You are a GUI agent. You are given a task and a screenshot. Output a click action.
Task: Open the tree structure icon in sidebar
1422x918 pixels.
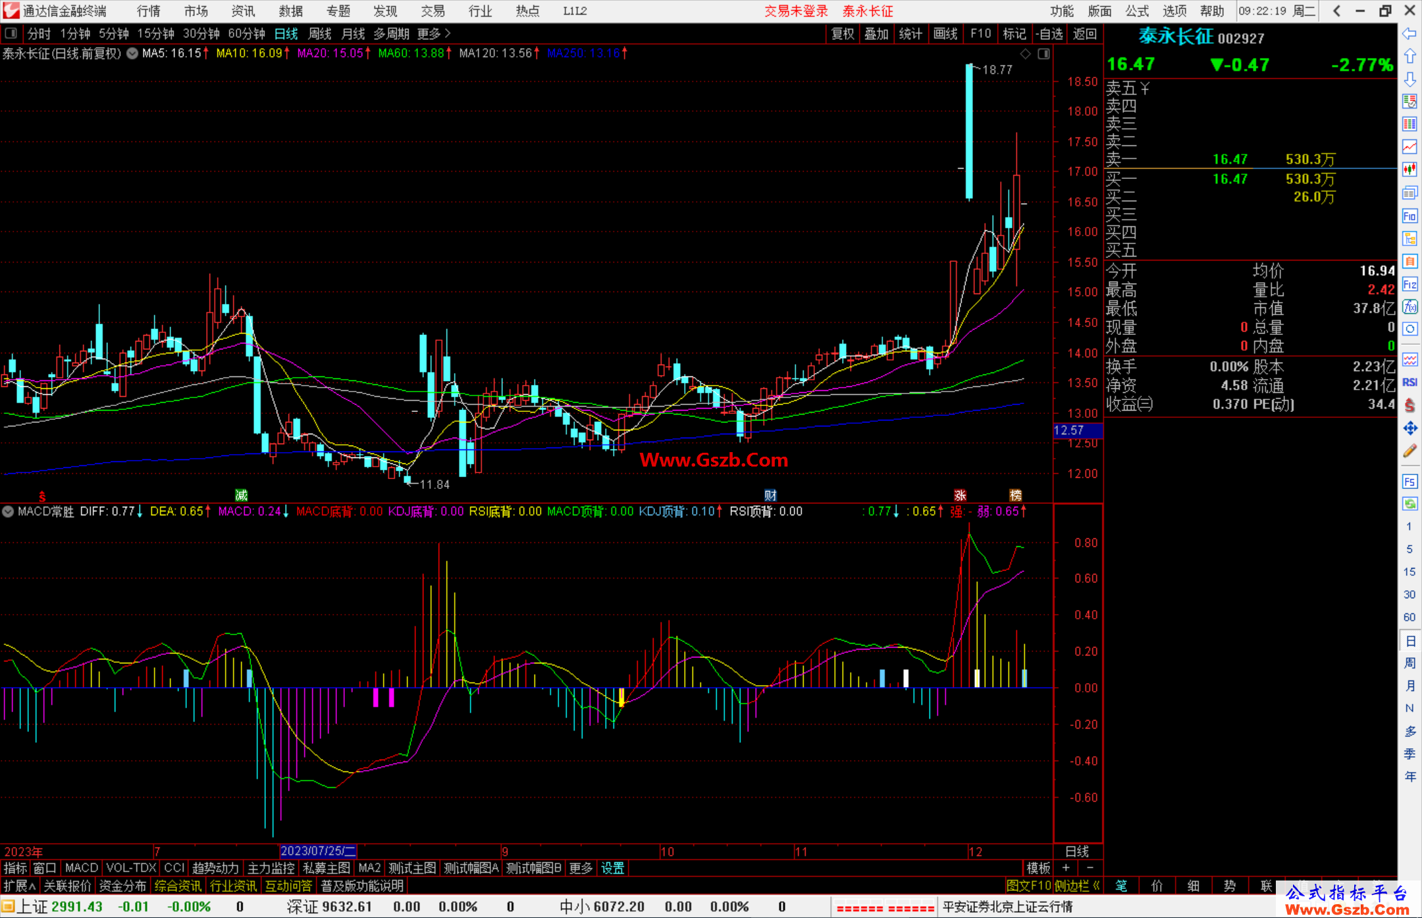tap(1409, 238)
